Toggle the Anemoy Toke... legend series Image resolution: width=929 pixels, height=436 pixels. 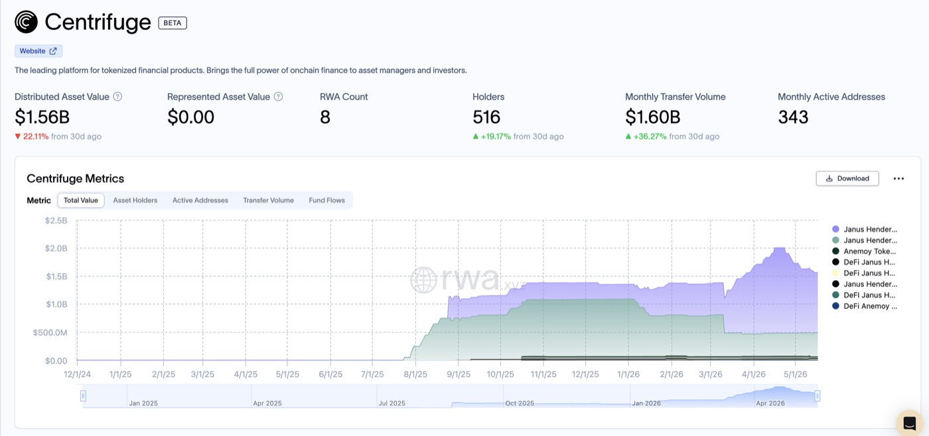(865, 252)
